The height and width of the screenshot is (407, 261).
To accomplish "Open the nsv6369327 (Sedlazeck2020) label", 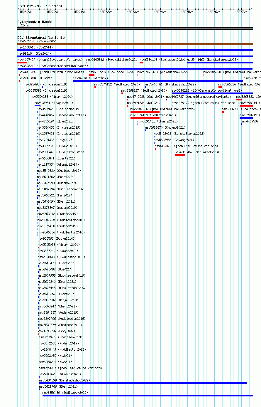I will coord(144,90).
